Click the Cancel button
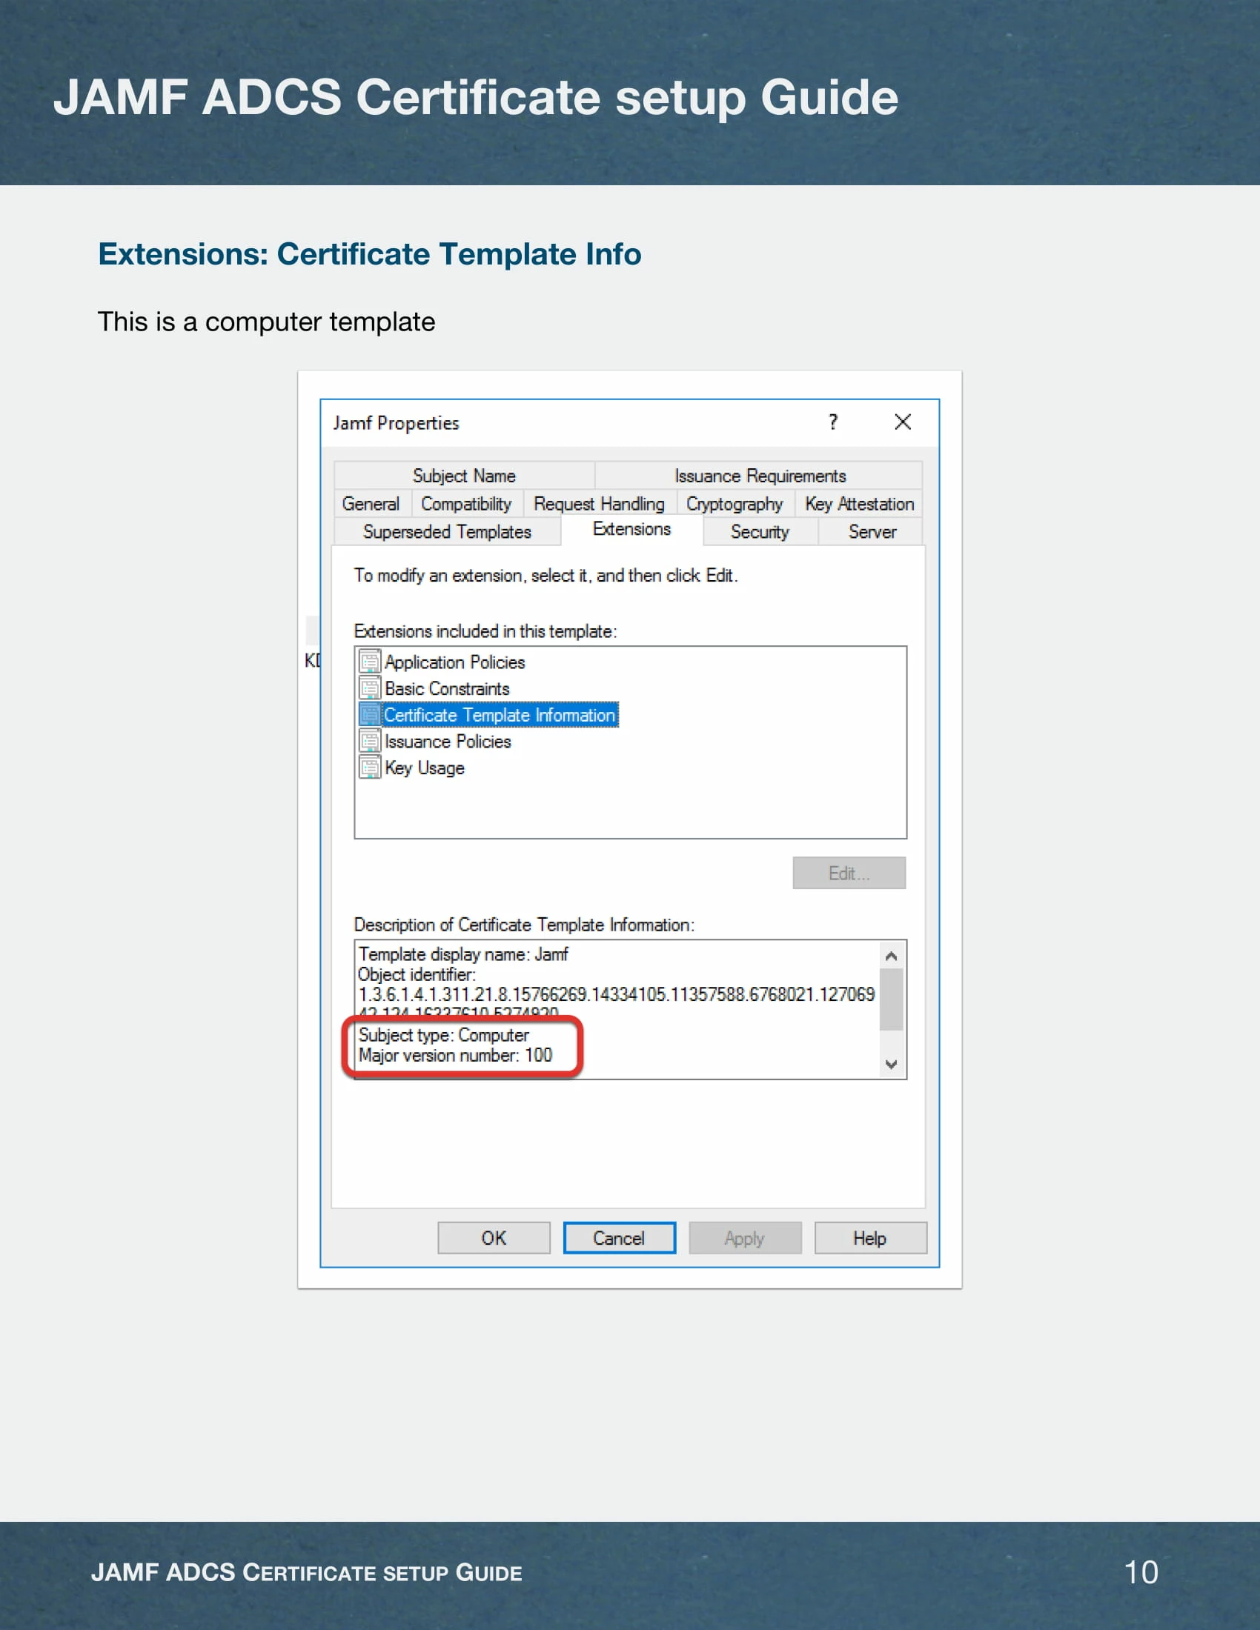 [620, 1238]
